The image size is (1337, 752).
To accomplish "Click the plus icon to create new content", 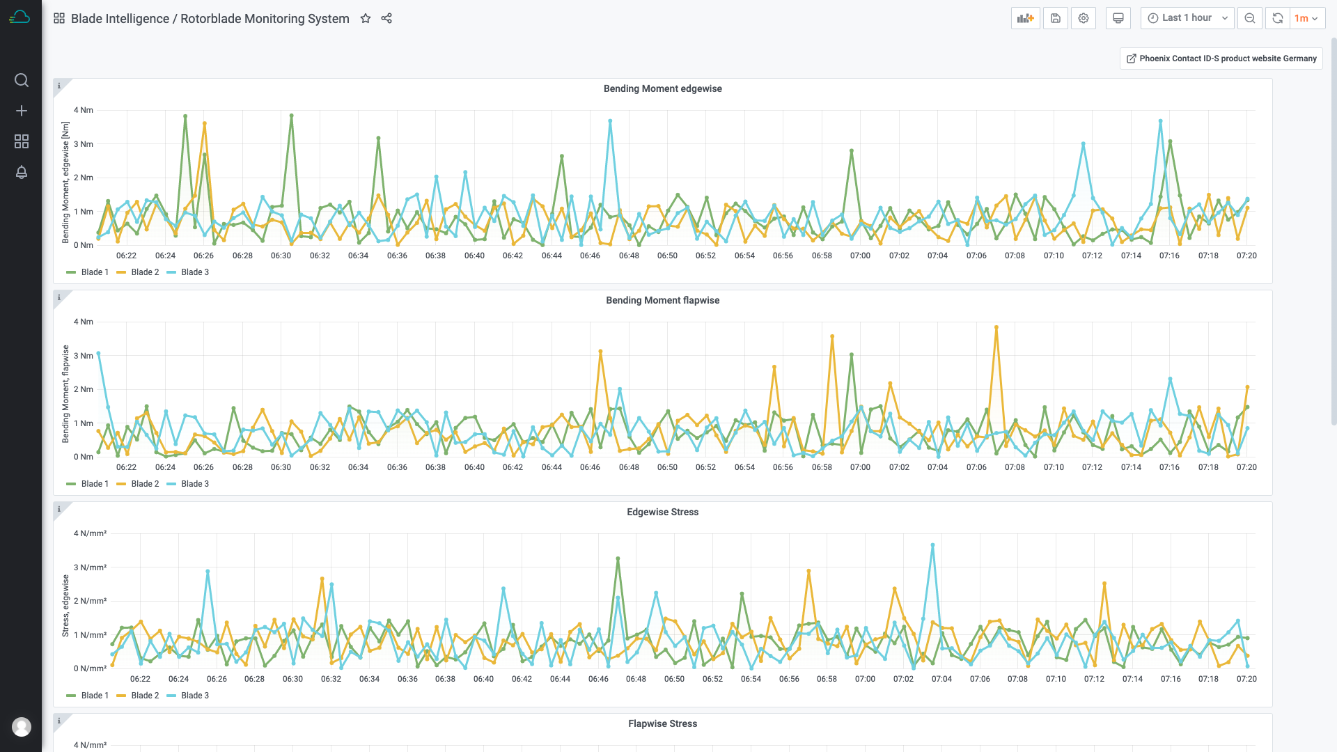I will 21,111.
